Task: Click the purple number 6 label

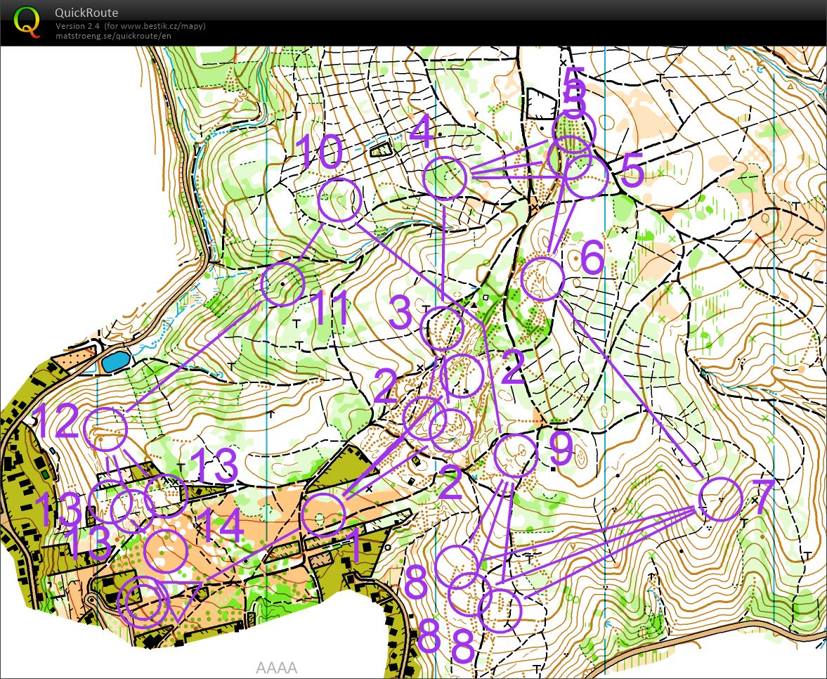Action: pos(591,259)
